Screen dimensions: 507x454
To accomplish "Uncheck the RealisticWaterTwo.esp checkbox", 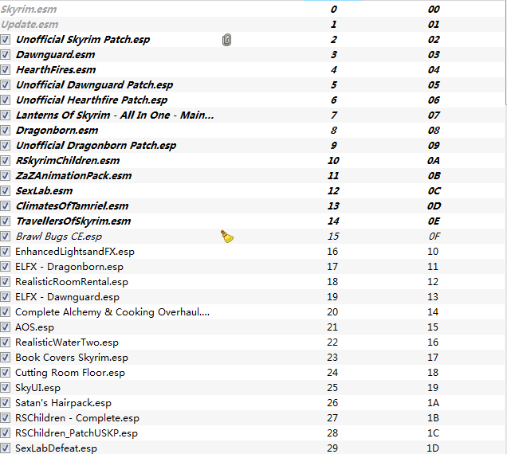I will 5,342.
